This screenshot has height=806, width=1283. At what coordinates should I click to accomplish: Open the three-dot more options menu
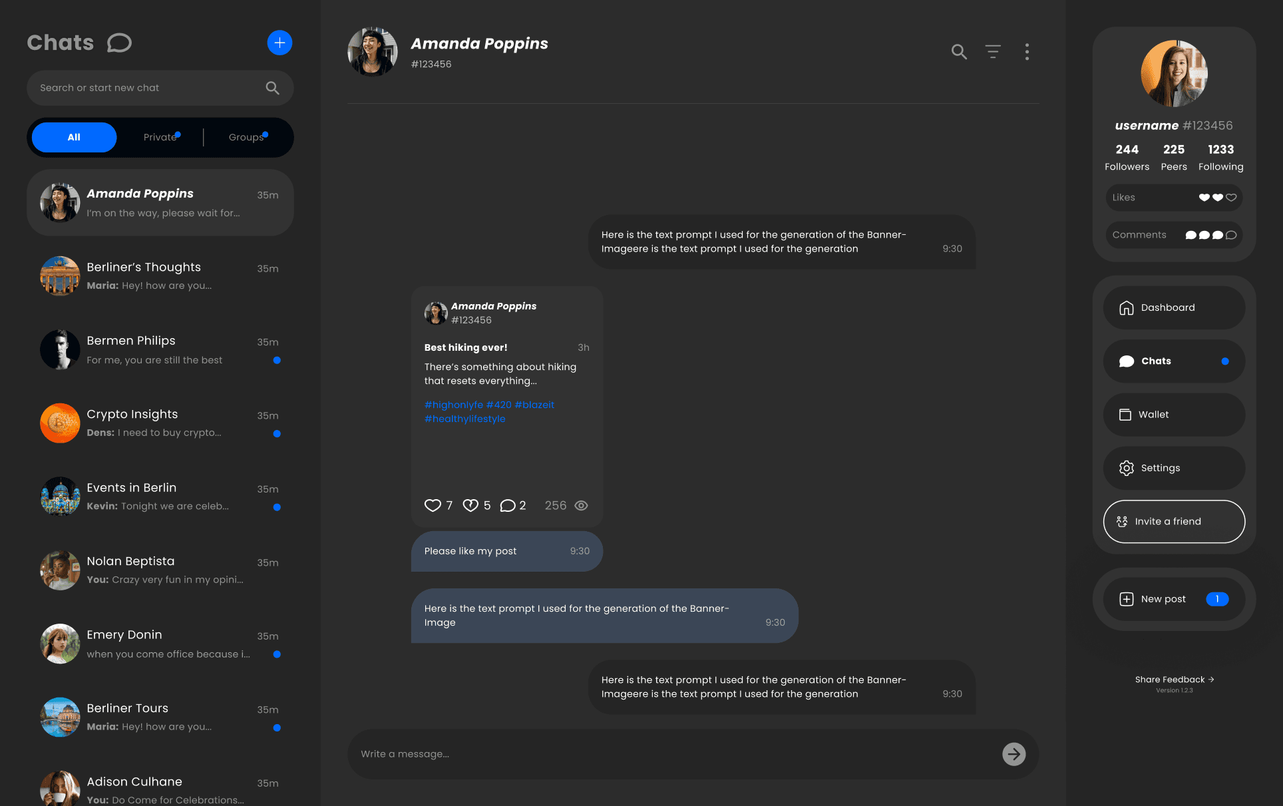[1027, 51]
